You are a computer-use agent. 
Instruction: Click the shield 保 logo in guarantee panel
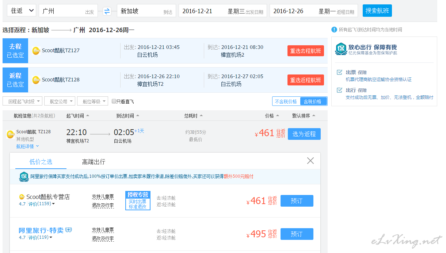(341, 49)
